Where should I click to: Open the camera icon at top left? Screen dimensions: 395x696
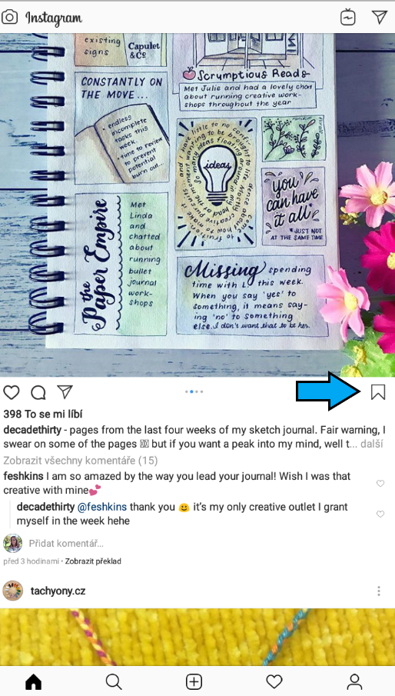[x=10, y=18]
